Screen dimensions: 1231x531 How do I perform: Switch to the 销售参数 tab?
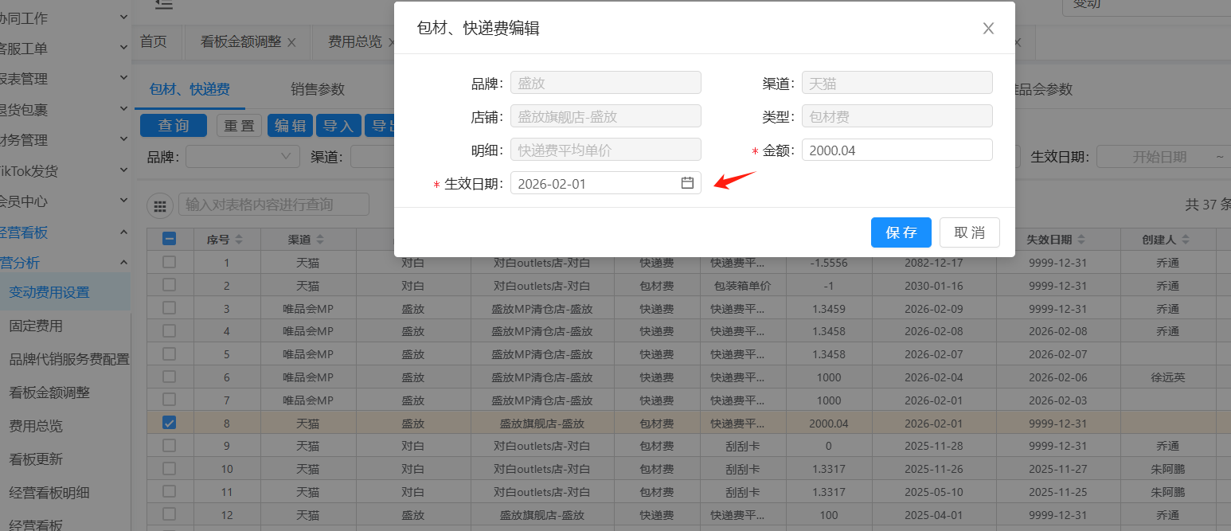point(318,89)
